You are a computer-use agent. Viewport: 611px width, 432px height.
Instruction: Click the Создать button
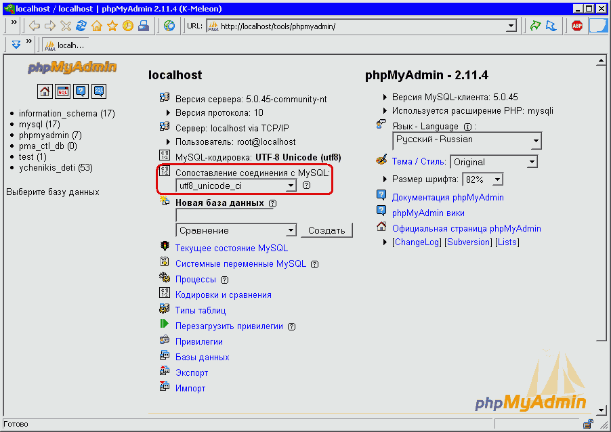pyautogui.click(x=326, y=231)
